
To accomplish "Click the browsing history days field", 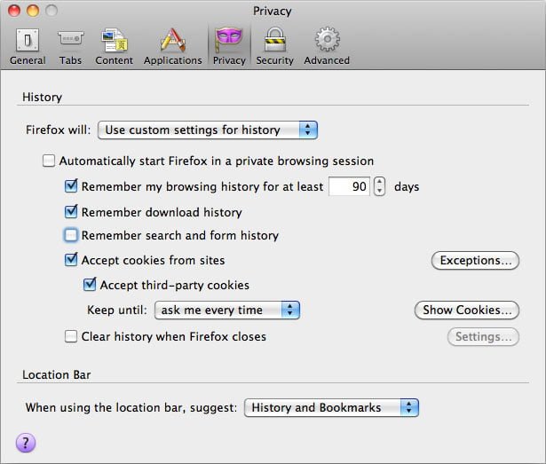I will (348, 187).
